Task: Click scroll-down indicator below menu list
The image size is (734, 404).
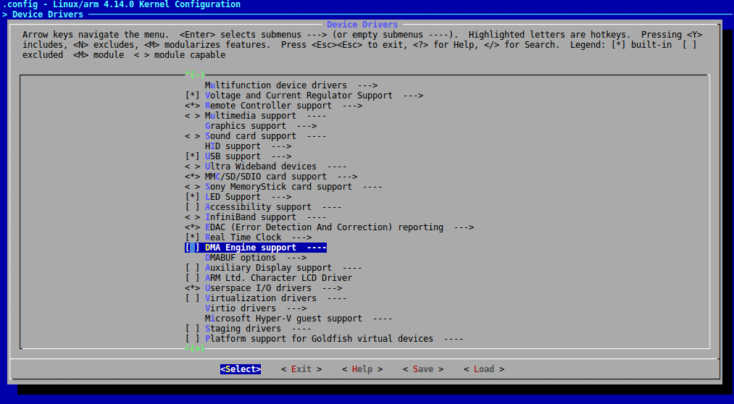Action: (x=195, y=348)
